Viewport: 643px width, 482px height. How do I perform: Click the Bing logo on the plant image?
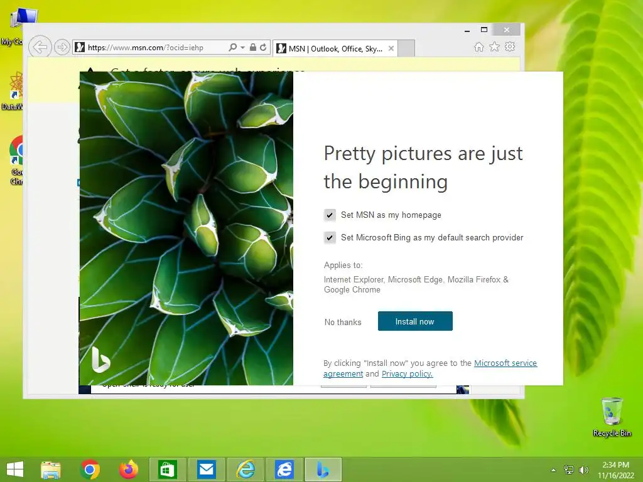click(x=100, y=360)
